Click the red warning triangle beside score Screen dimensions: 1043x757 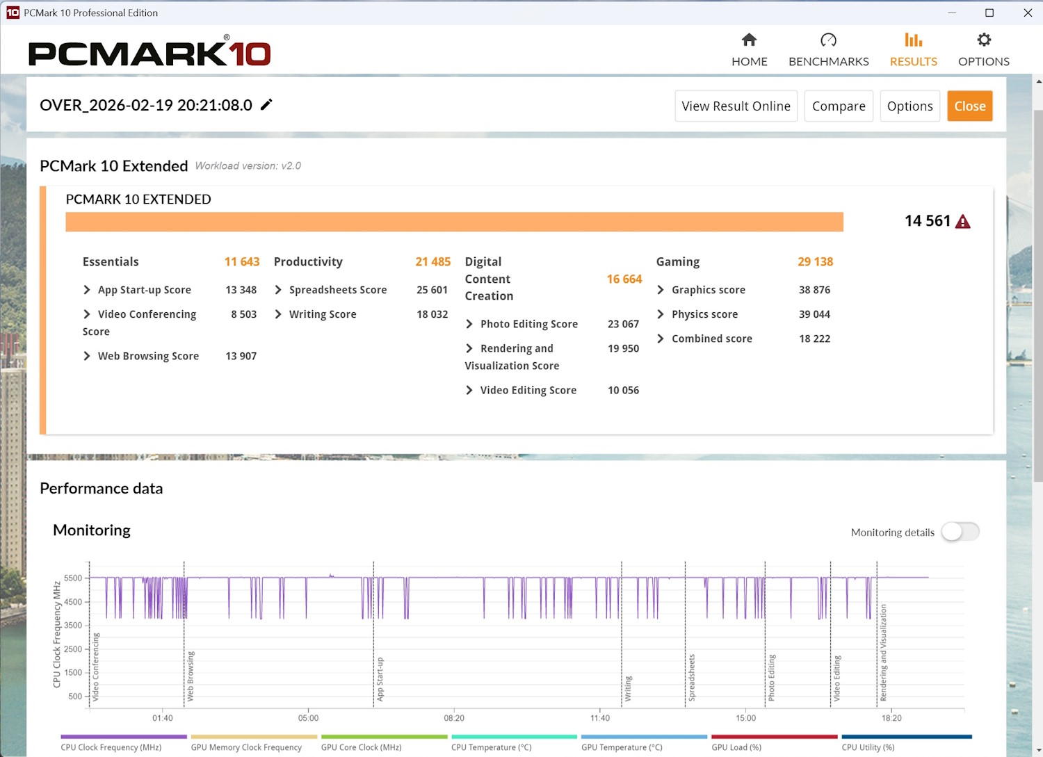coord(963,222)
